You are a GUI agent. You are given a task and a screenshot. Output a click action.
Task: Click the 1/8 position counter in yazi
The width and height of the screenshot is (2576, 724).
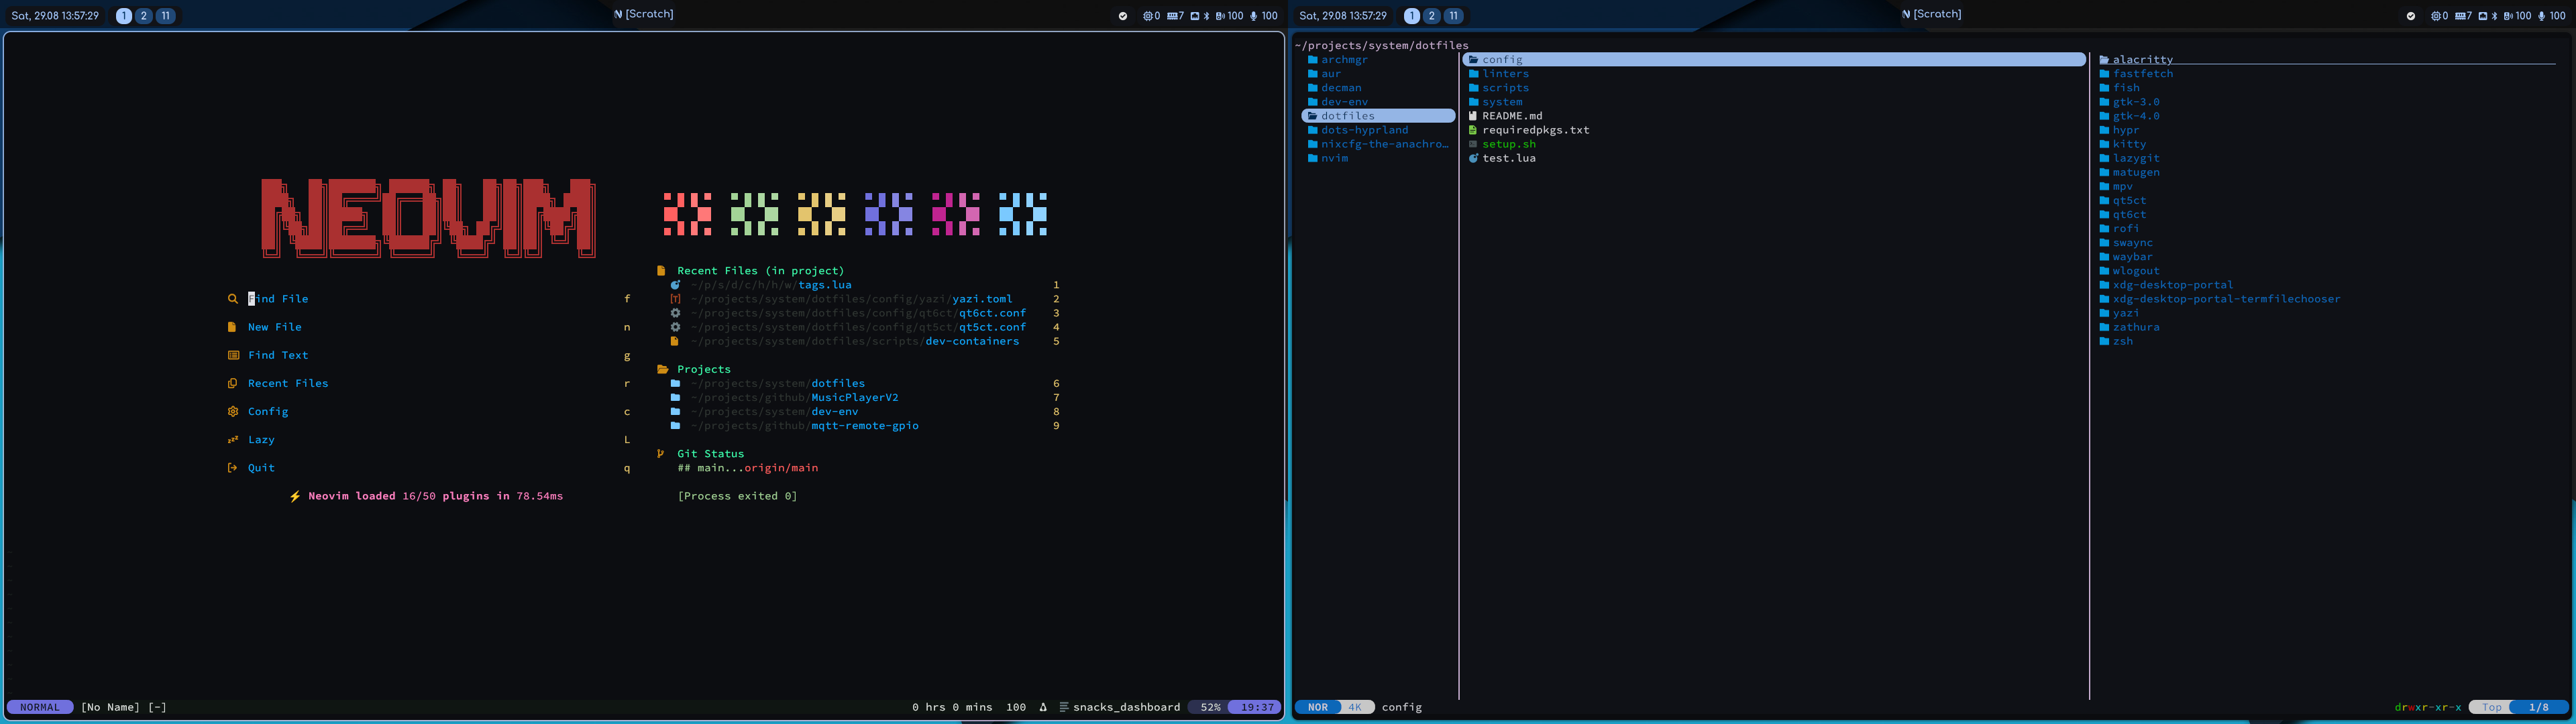coord(2539,707)
